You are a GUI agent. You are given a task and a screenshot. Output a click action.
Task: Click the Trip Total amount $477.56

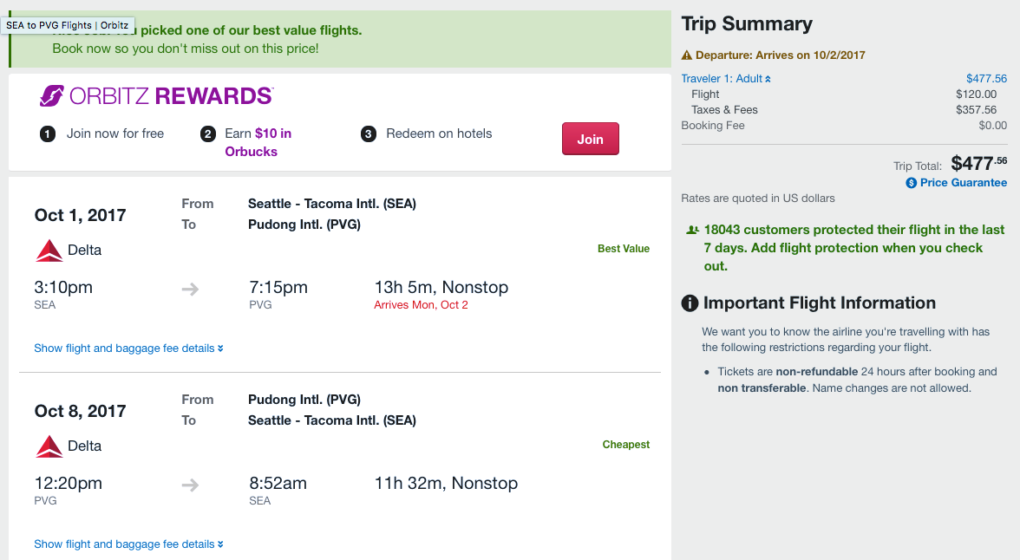[978, 163]
